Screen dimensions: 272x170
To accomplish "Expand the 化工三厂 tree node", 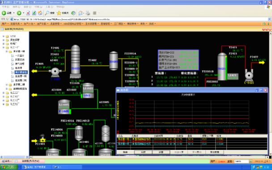I will tap(3, 93).
